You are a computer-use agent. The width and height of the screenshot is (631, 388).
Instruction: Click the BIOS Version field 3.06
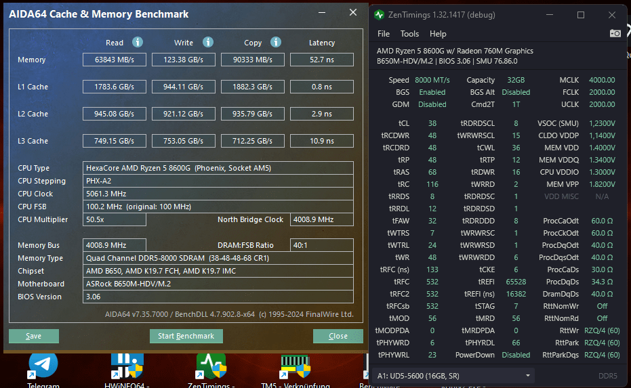click(218, 297)
